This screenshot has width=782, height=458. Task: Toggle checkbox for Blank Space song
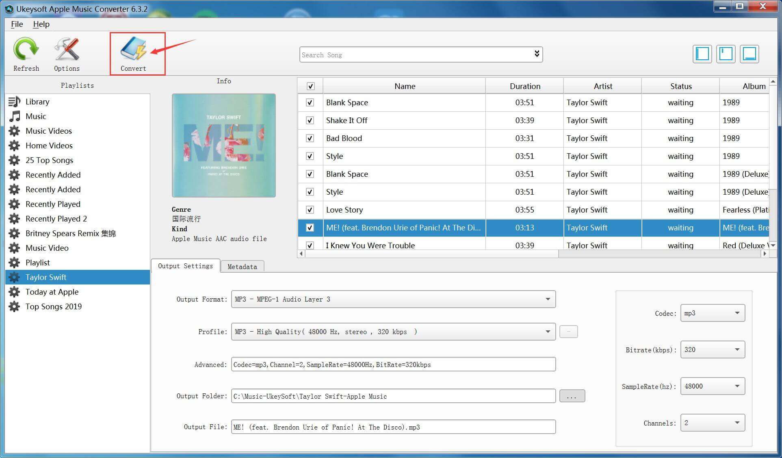click(310, 102)
